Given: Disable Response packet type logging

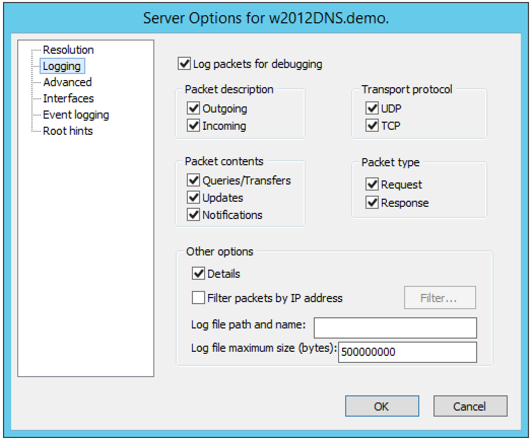Looking at the screenshot, I should point(372,203).
